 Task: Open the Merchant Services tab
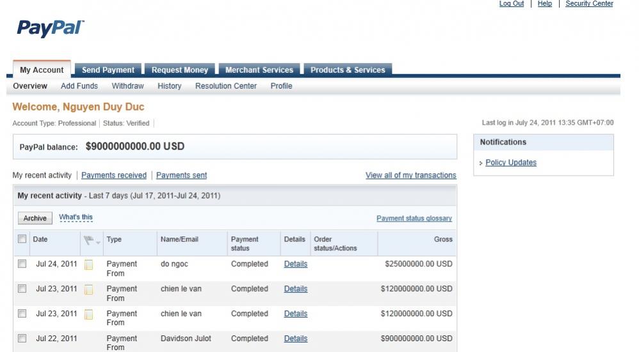pos(259,70)
